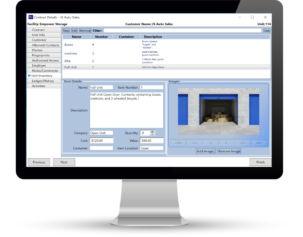Image resolution: width=303 pixels, height=237 pixels.
Task: Open the Ledger/History section
Action: click(44, 81)
